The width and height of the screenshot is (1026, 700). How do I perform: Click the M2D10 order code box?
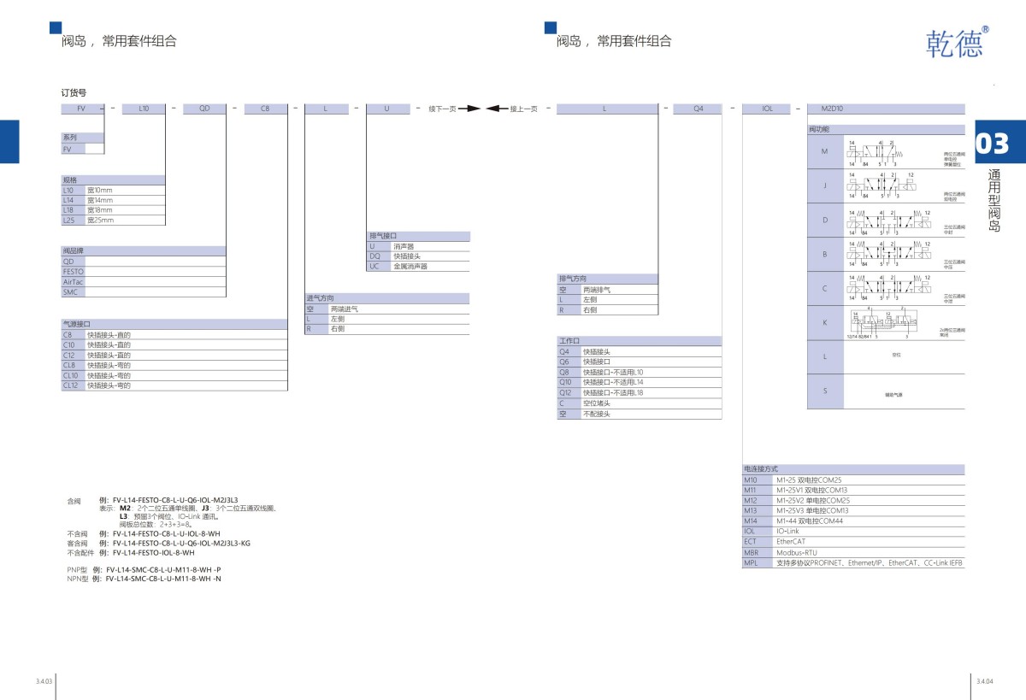(x=885, y=109)
